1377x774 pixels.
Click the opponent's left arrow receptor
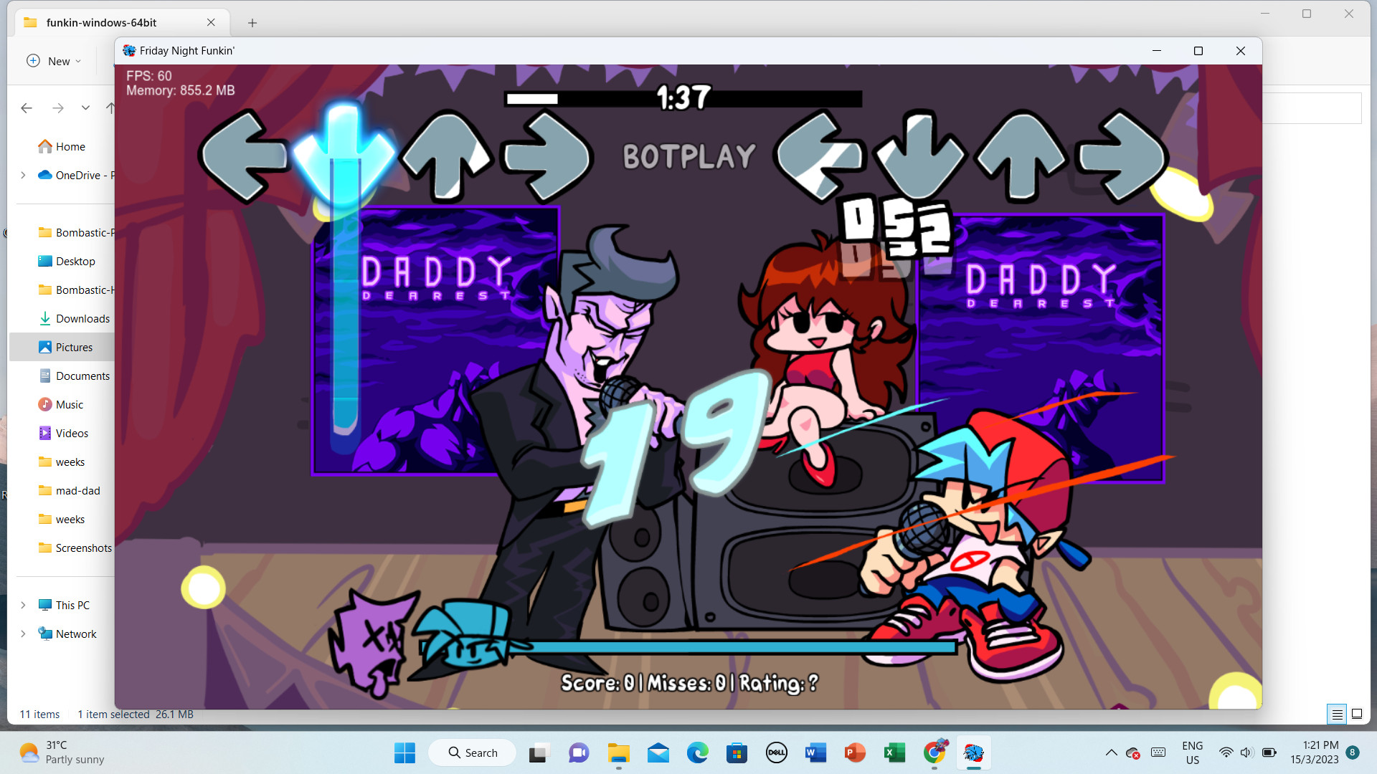(244, 157)
